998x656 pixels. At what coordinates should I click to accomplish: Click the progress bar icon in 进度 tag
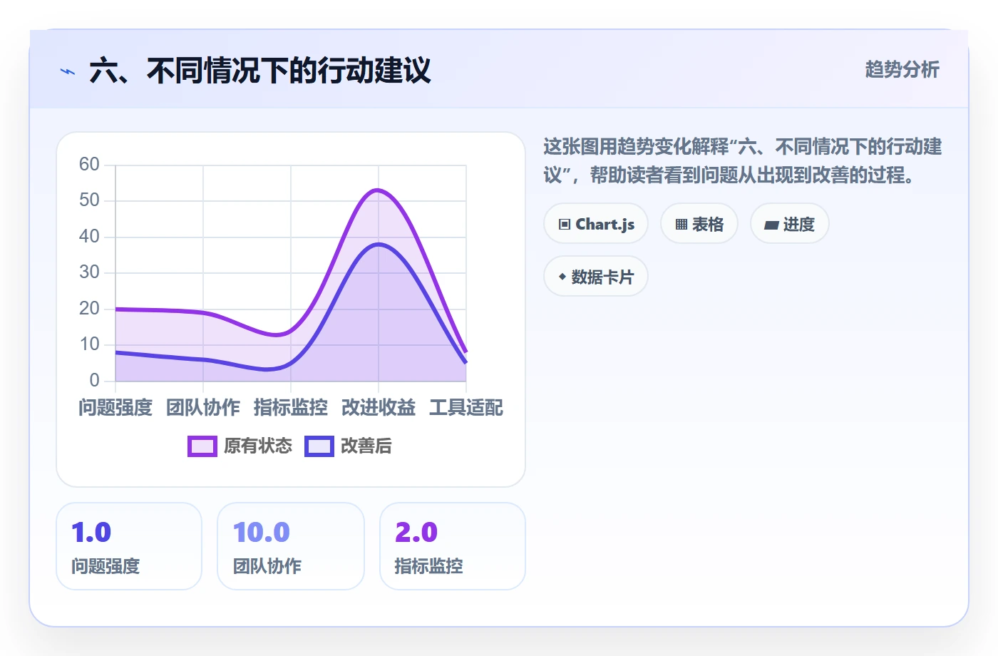[771, 225]
